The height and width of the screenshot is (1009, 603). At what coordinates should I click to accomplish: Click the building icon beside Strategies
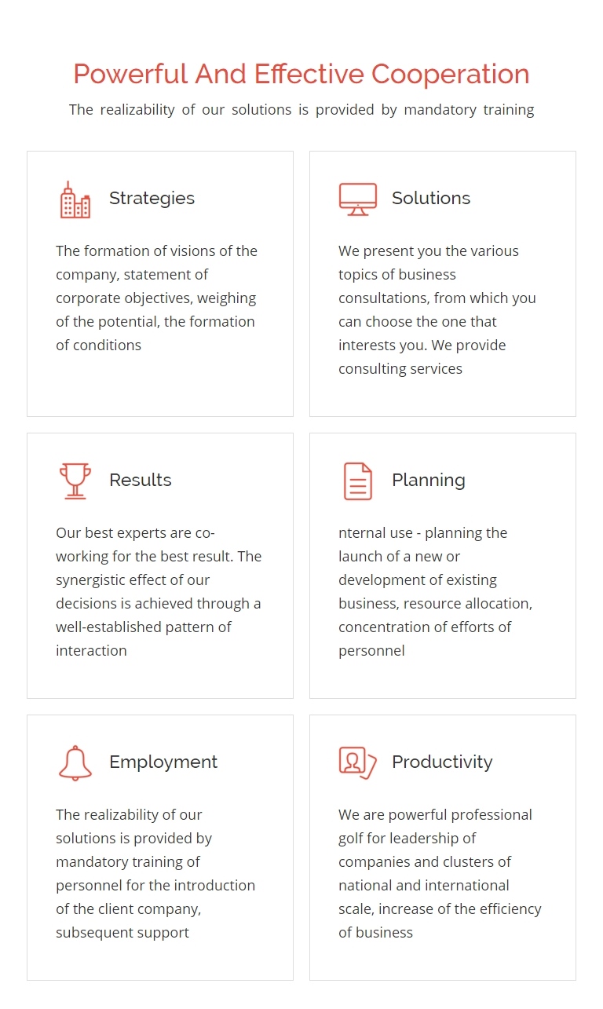[75, 199]
